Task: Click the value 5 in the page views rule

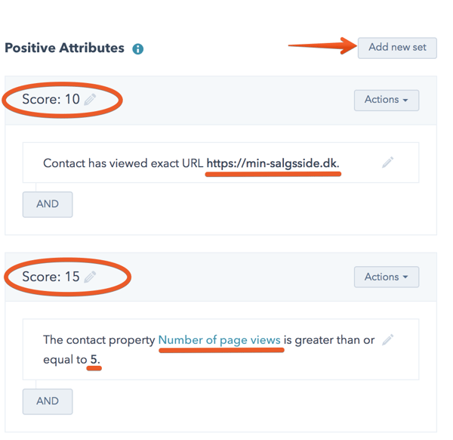Action: [x=94, y=360]
